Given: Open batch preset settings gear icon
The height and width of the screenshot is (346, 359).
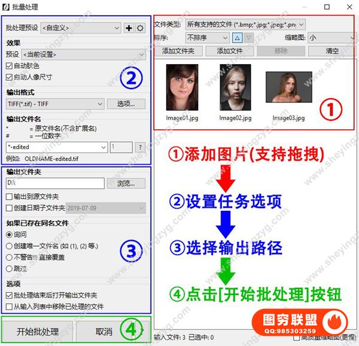Looking at the screenshot, I should (x=140, y=28).
